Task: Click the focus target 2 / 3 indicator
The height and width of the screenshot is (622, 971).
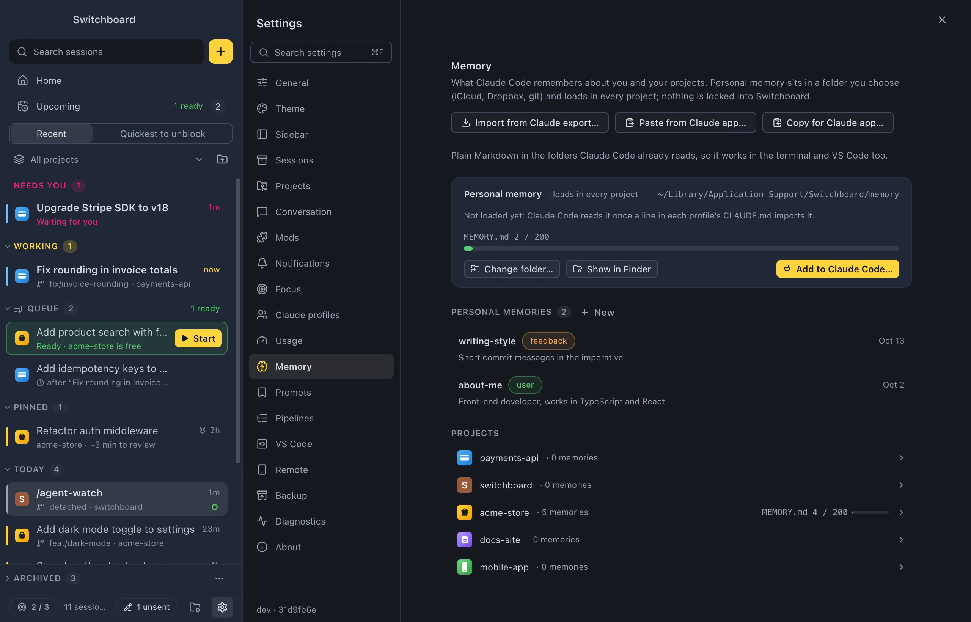Action: click(33, 607)
